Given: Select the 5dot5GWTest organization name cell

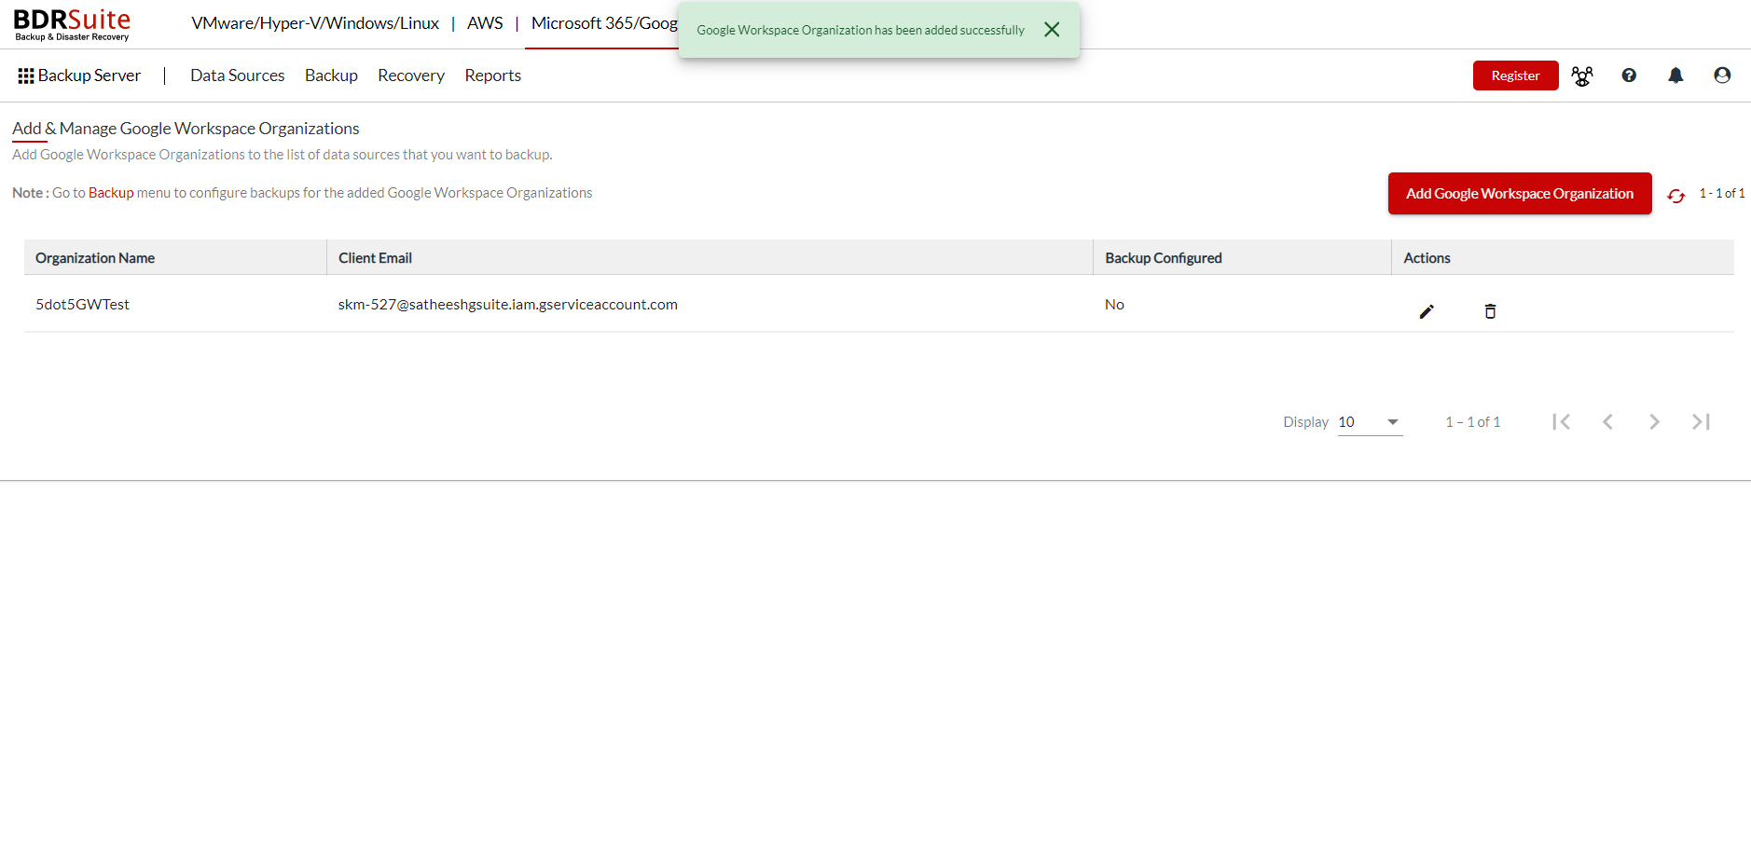Looking at the screenshot, I should point(82,305).
